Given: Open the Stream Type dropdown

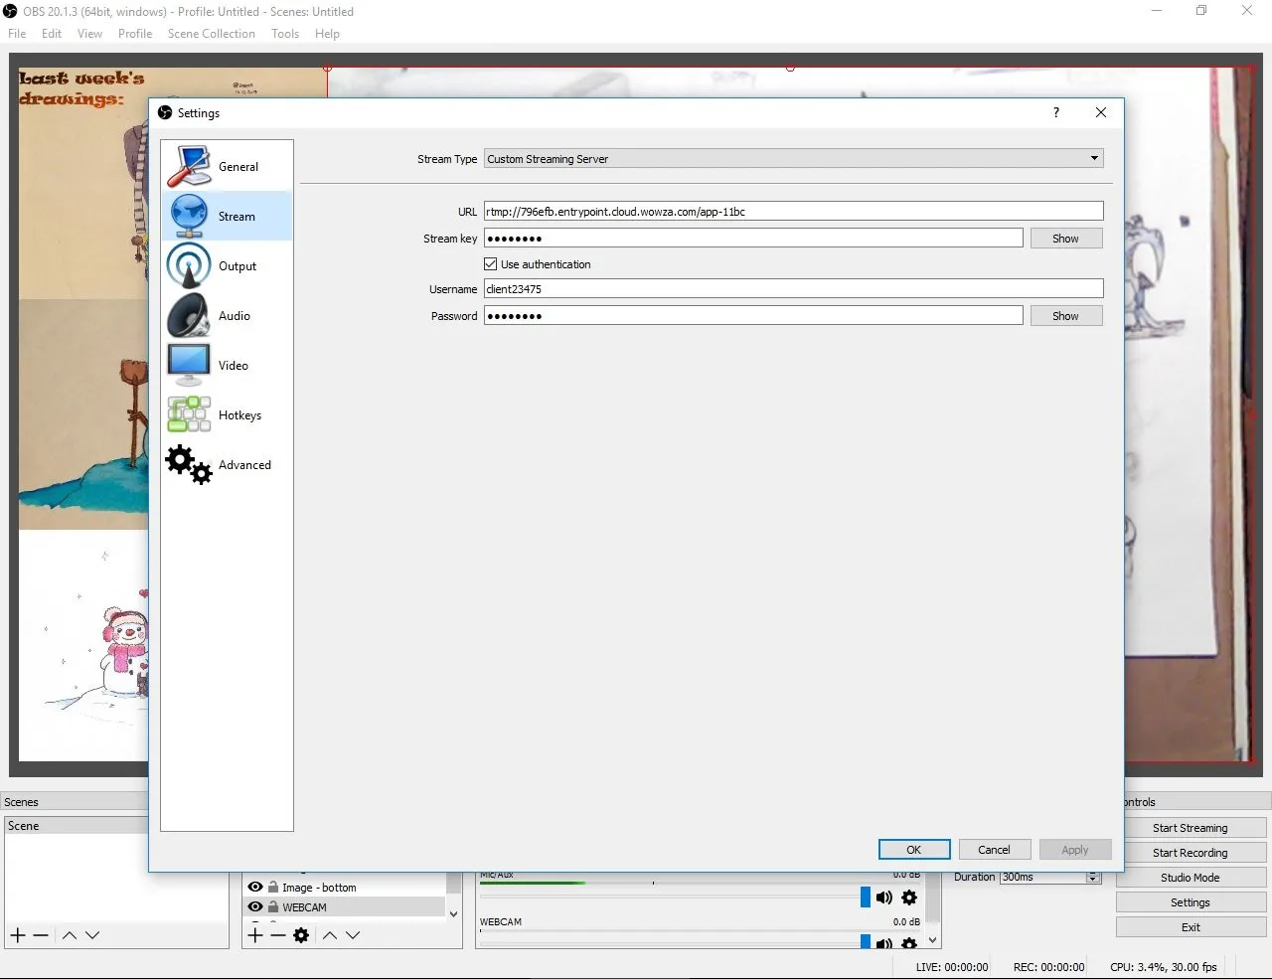Looking at the screenshot, I should coord(793,158).
